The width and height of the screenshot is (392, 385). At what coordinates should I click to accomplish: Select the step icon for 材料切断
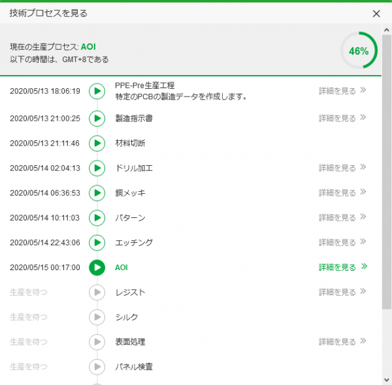(x=97, y=144)
